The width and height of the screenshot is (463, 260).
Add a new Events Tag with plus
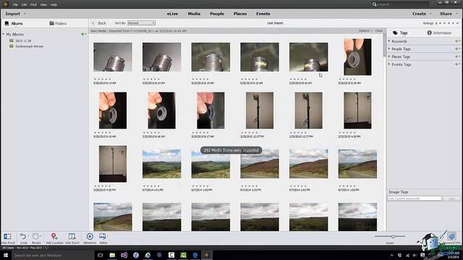456,64
